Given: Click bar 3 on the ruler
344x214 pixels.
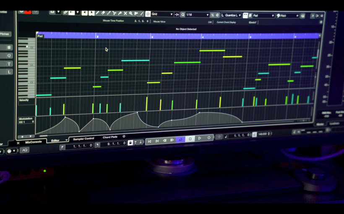Looking at the screenshot, I should [152, 37].
